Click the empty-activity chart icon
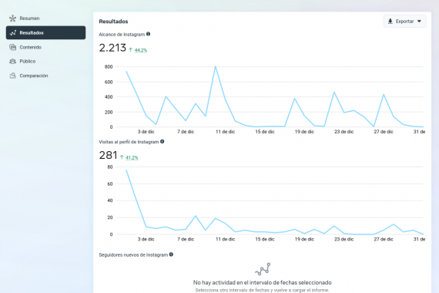The width and height of the screenshot is (439, 293). (x=263, y=268)
